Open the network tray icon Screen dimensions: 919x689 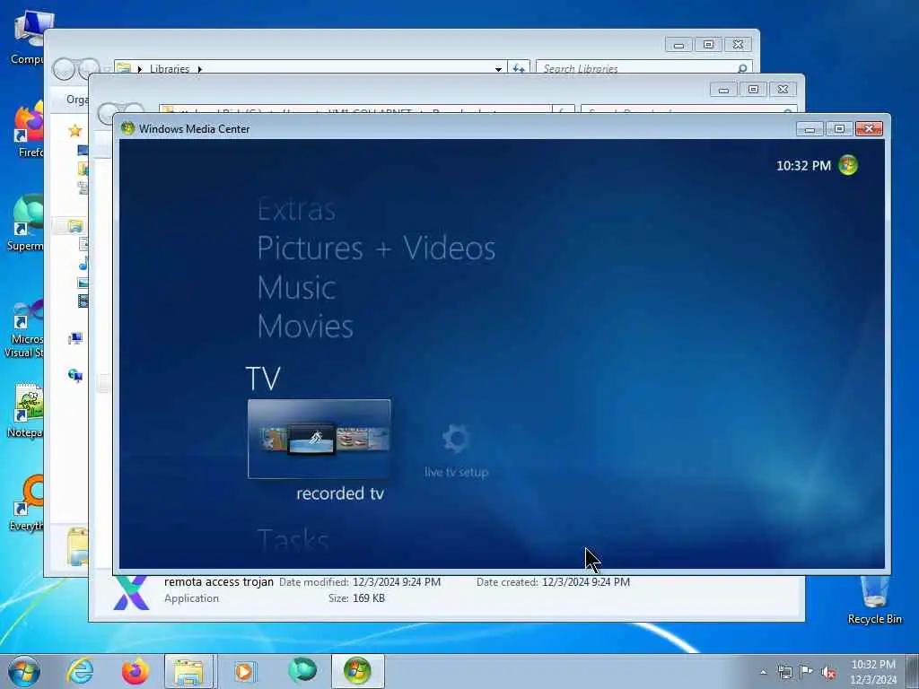(784, 672)
